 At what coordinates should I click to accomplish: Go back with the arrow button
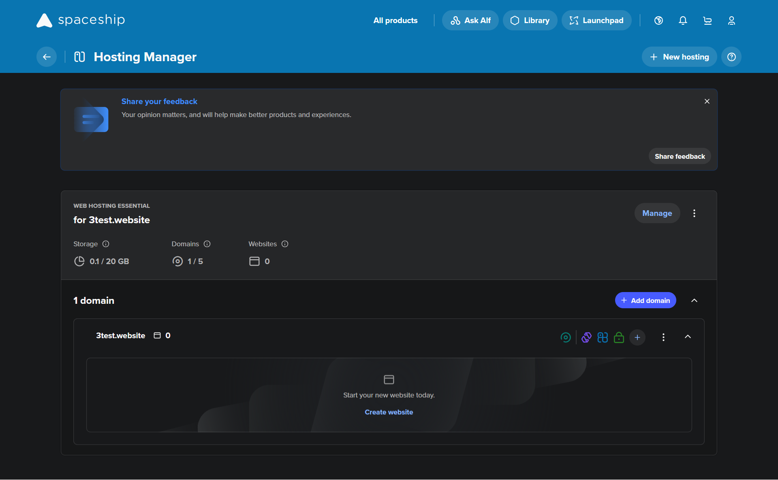[47, 57]
